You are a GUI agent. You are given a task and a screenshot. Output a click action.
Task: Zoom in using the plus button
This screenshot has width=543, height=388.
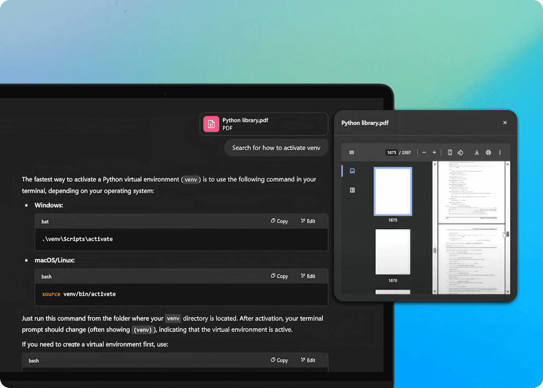(x=434, y=153)
